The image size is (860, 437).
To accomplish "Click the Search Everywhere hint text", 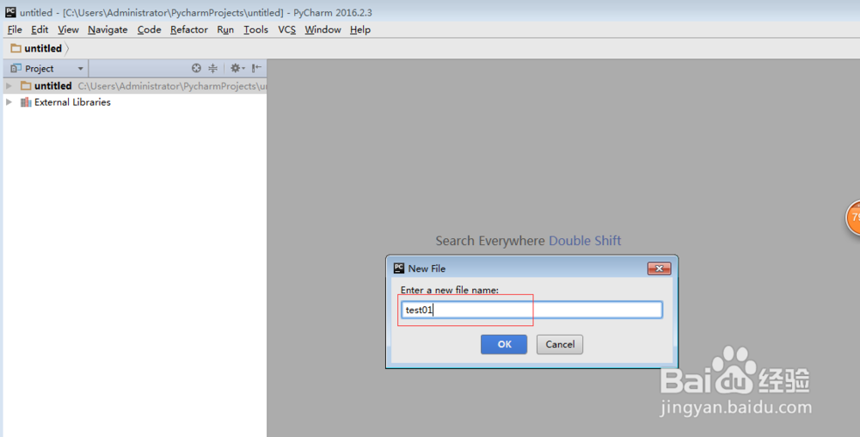I will pos(490,241).
